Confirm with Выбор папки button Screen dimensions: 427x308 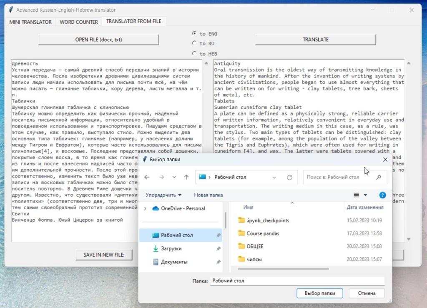coord(320,293)
